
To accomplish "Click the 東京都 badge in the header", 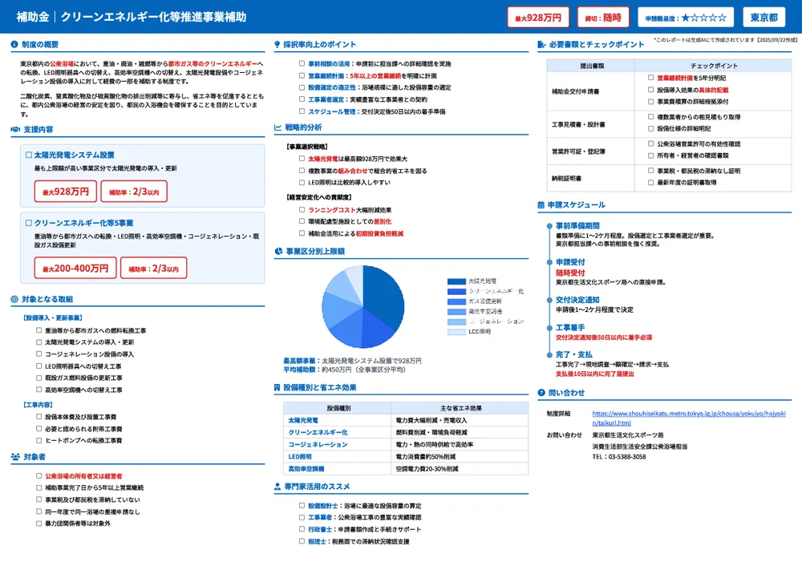I will pyautogui.click(x=764, y=17).
